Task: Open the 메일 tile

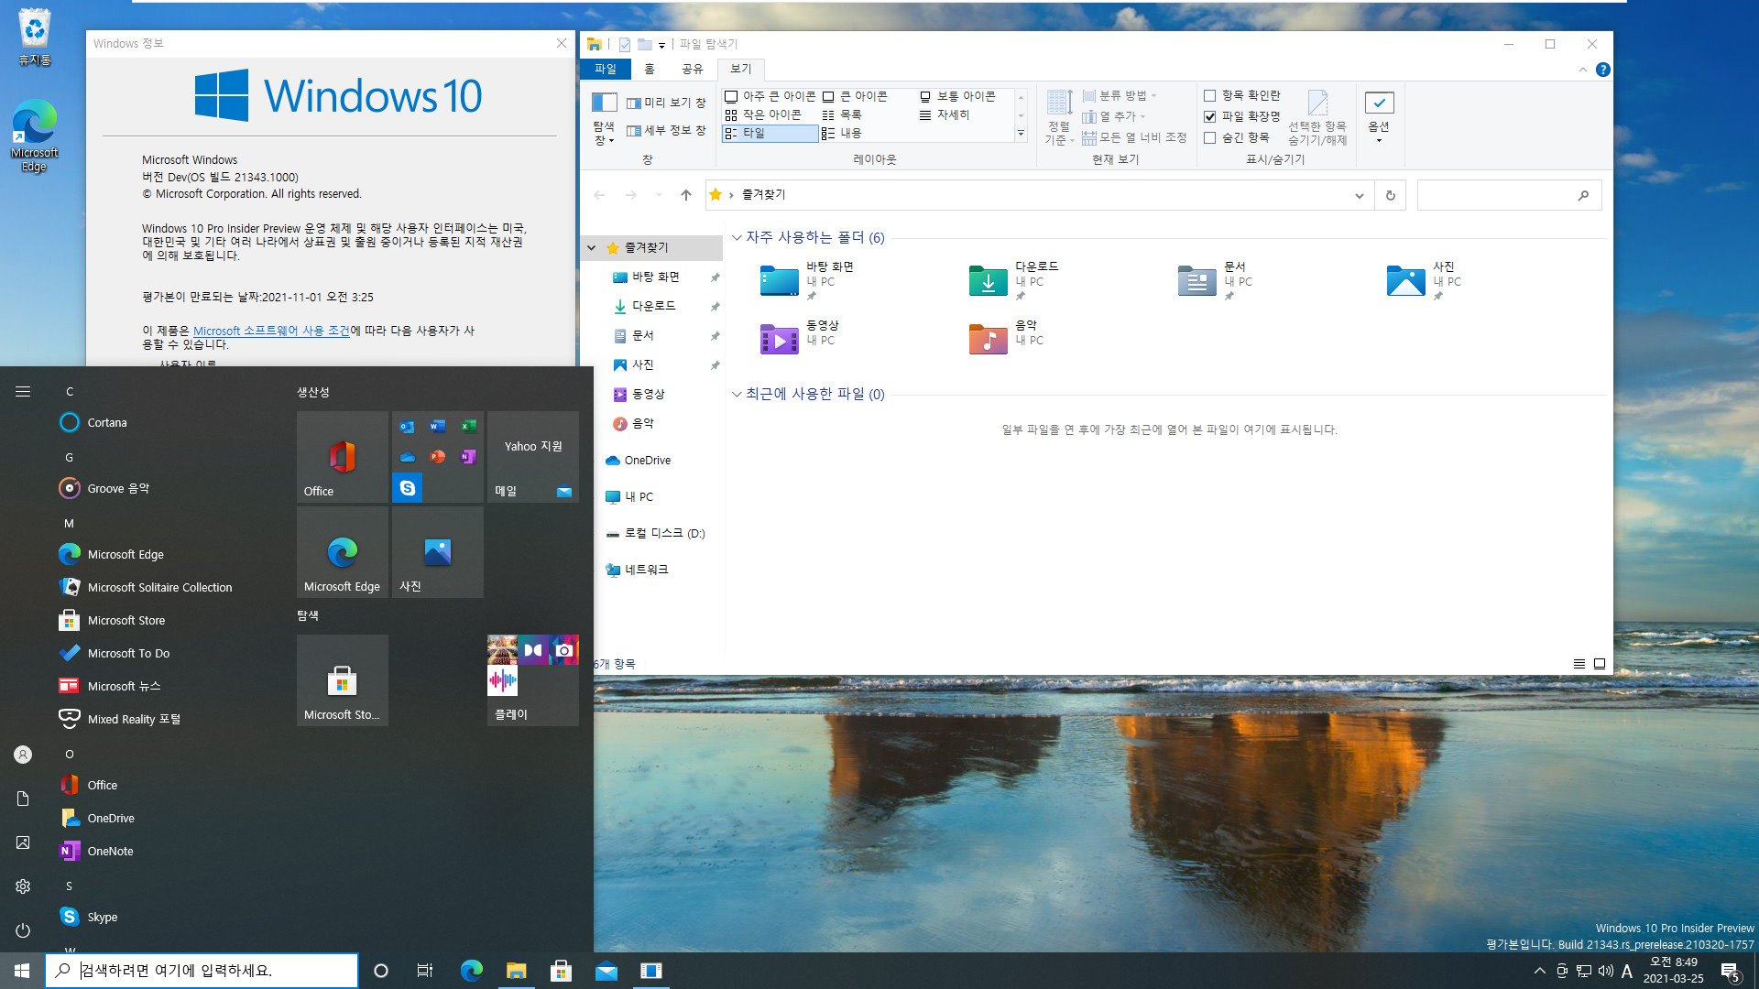Action: tap(533, 457)
